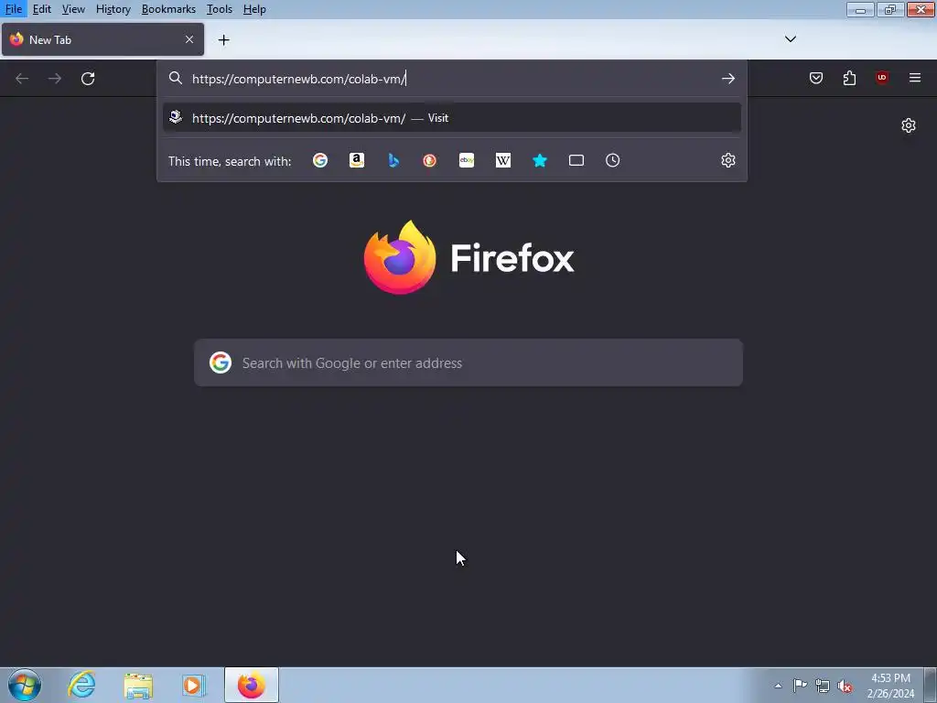Open Windows Media Player from taskbar
The width and height of the screenshot is (937, 703).
(x=194, y=685)
